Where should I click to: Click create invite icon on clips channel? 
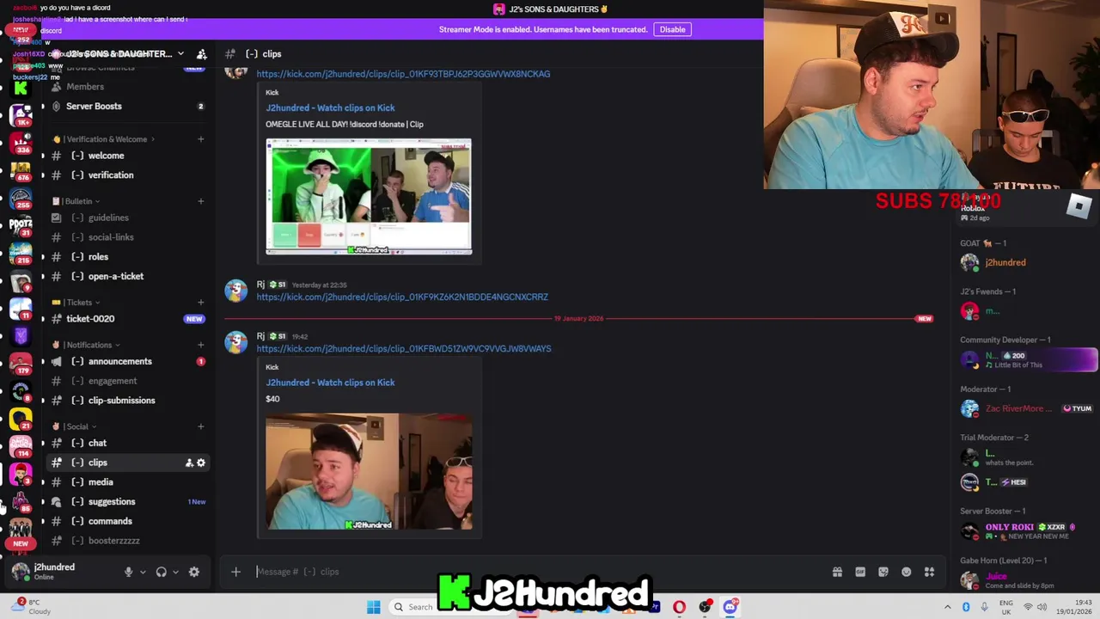coord(189,463)
